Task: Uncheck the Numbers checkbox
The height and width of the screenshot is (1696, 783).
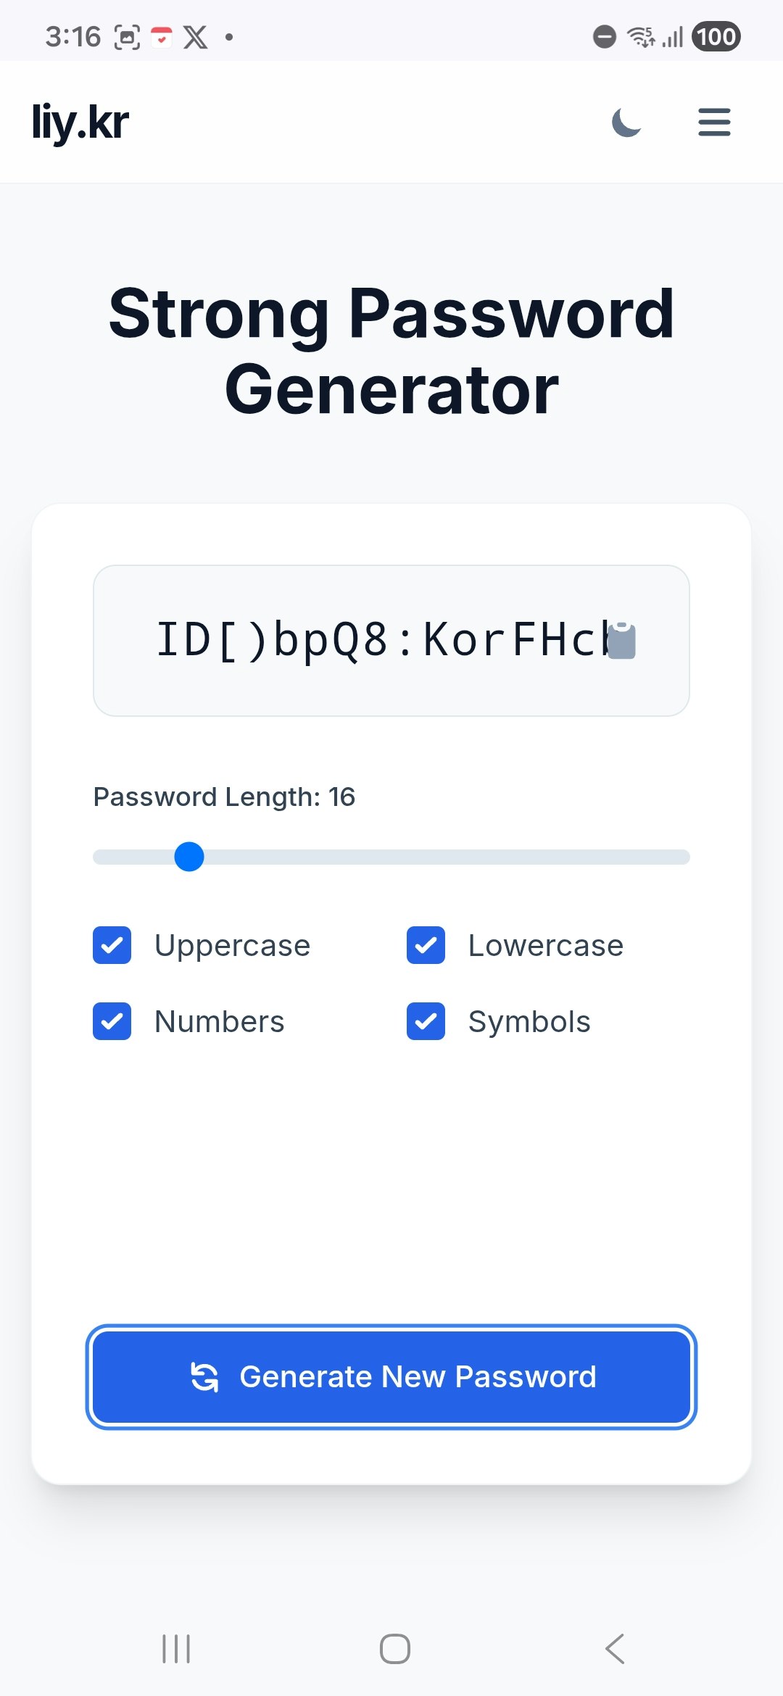Action: click(112, 1022)
